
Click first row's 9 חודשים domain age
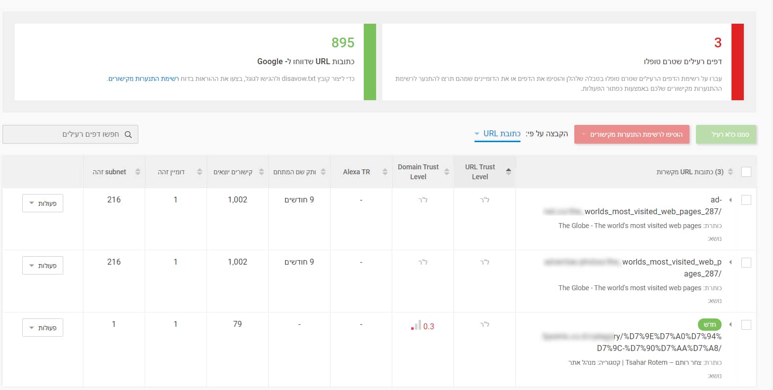point(299,200)
